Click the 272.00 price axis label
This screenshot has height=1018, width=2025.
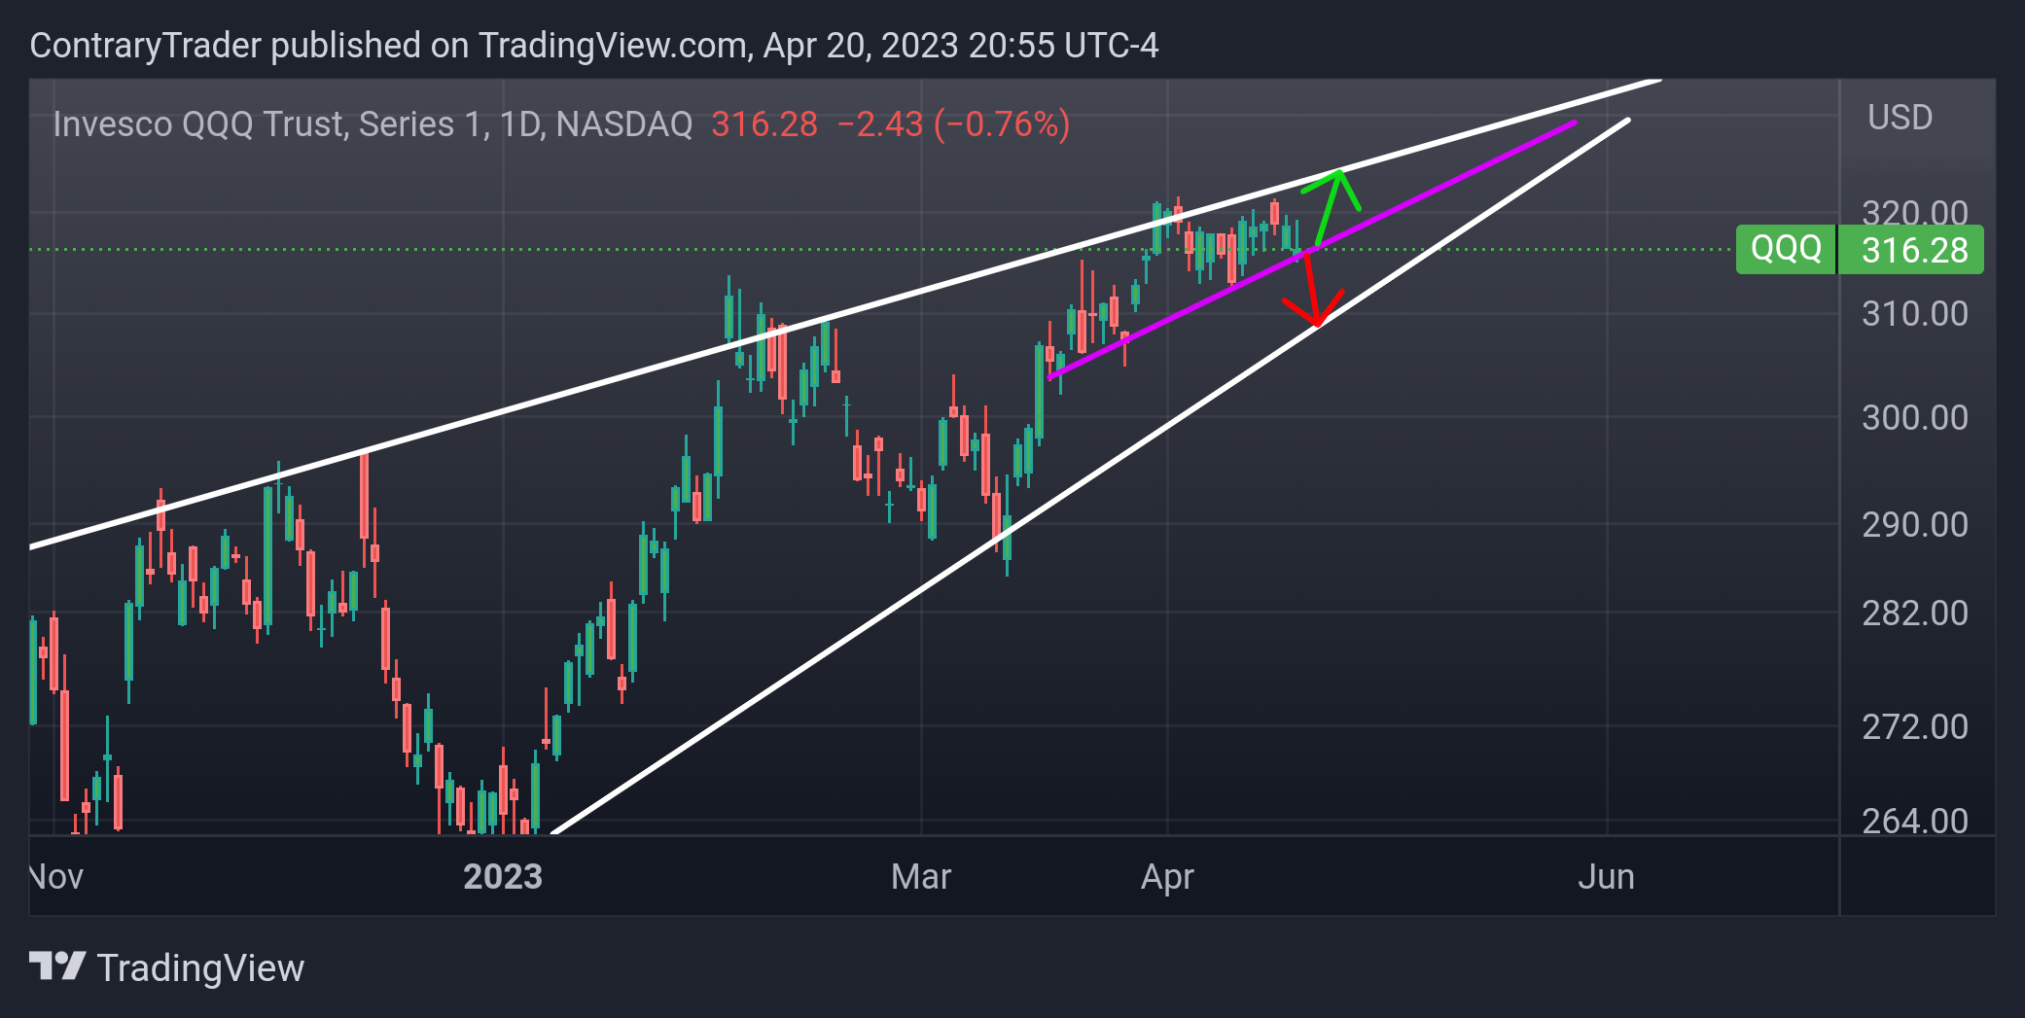coord(1914,726)
